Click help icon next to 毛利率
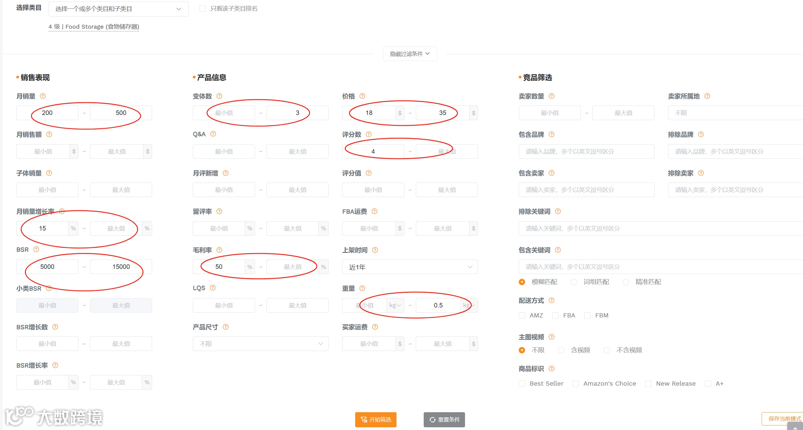 (x=219, y=250)
